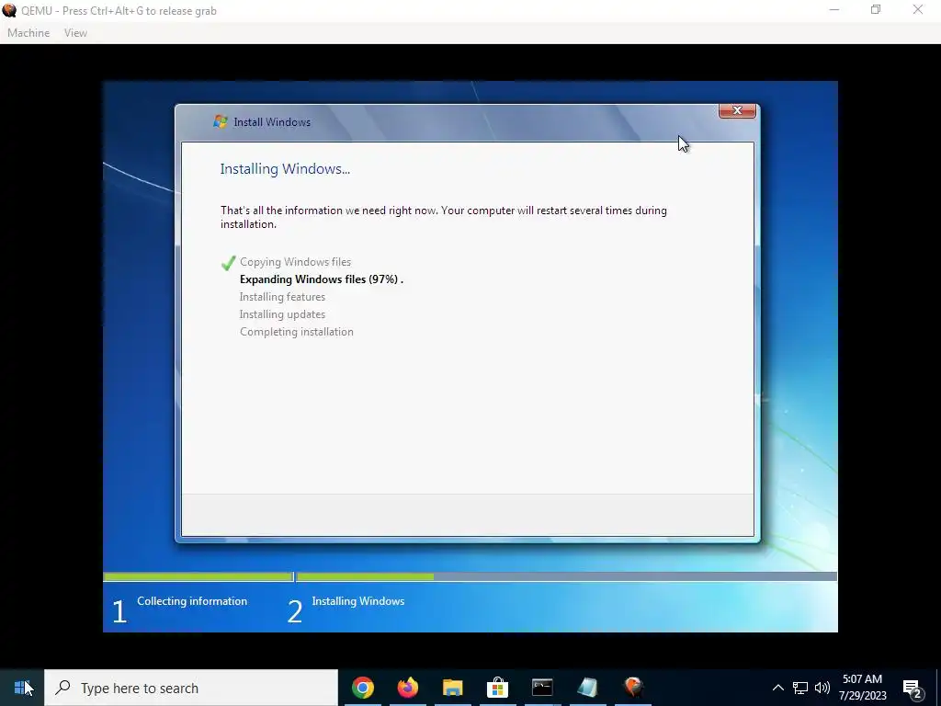Restore down the QEMU window
This screenshot has width=941, height=706.
pos(876,10)
